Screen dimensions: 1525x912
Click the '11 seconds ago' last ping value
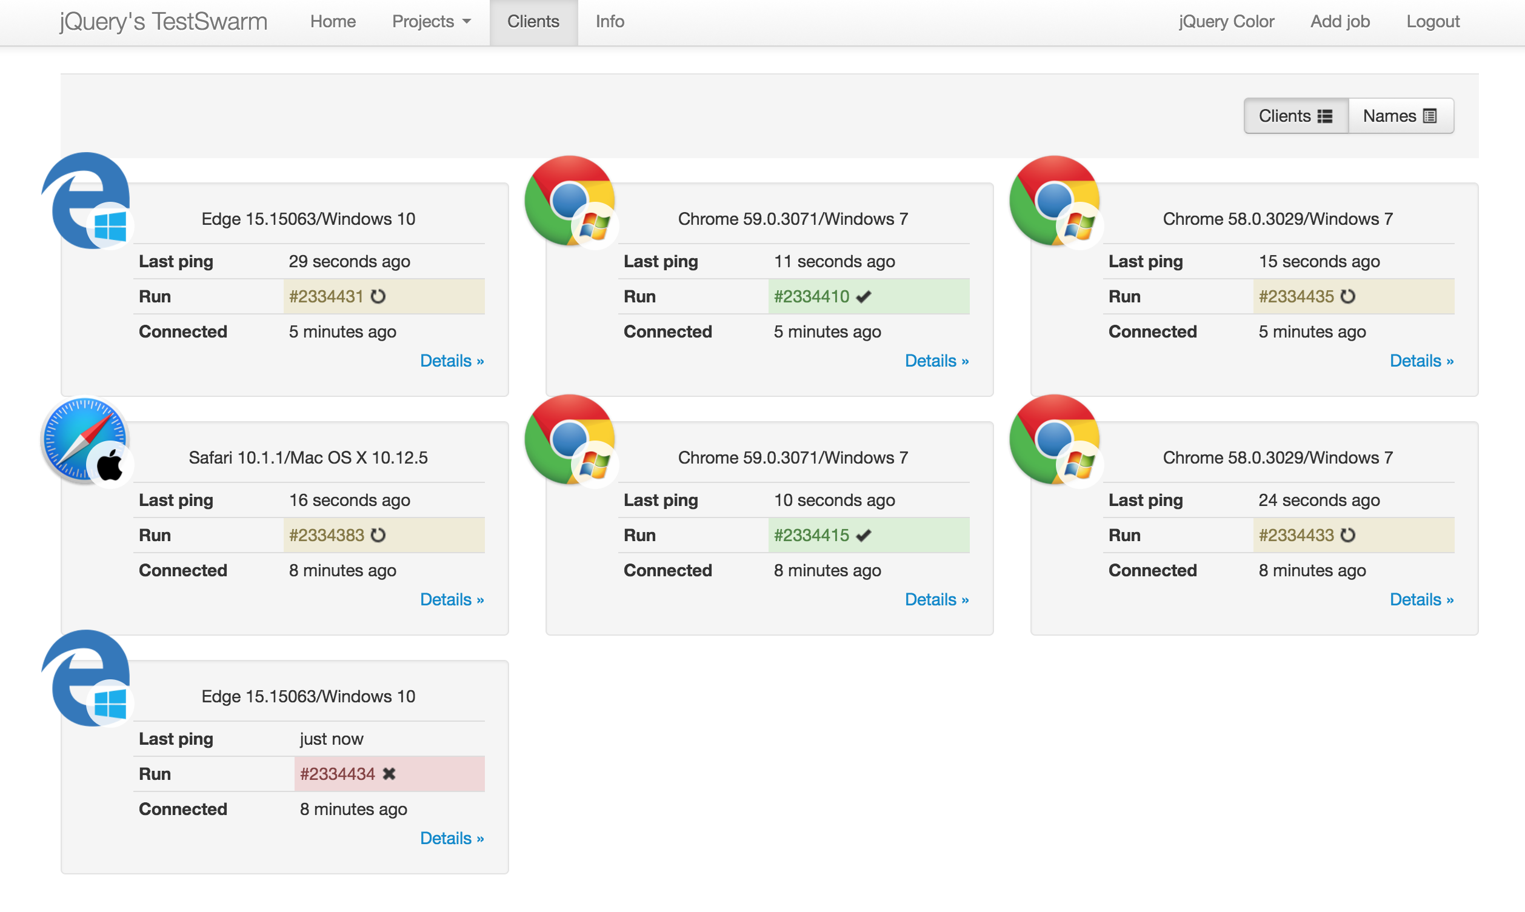834,261
